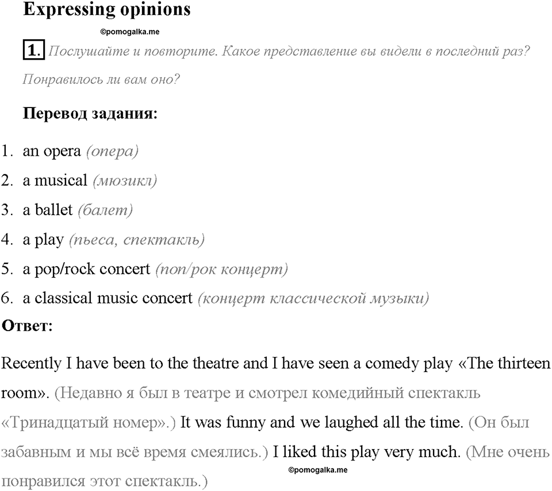
Task: Click the 'an opera' list item
Action: pos(52,151)
